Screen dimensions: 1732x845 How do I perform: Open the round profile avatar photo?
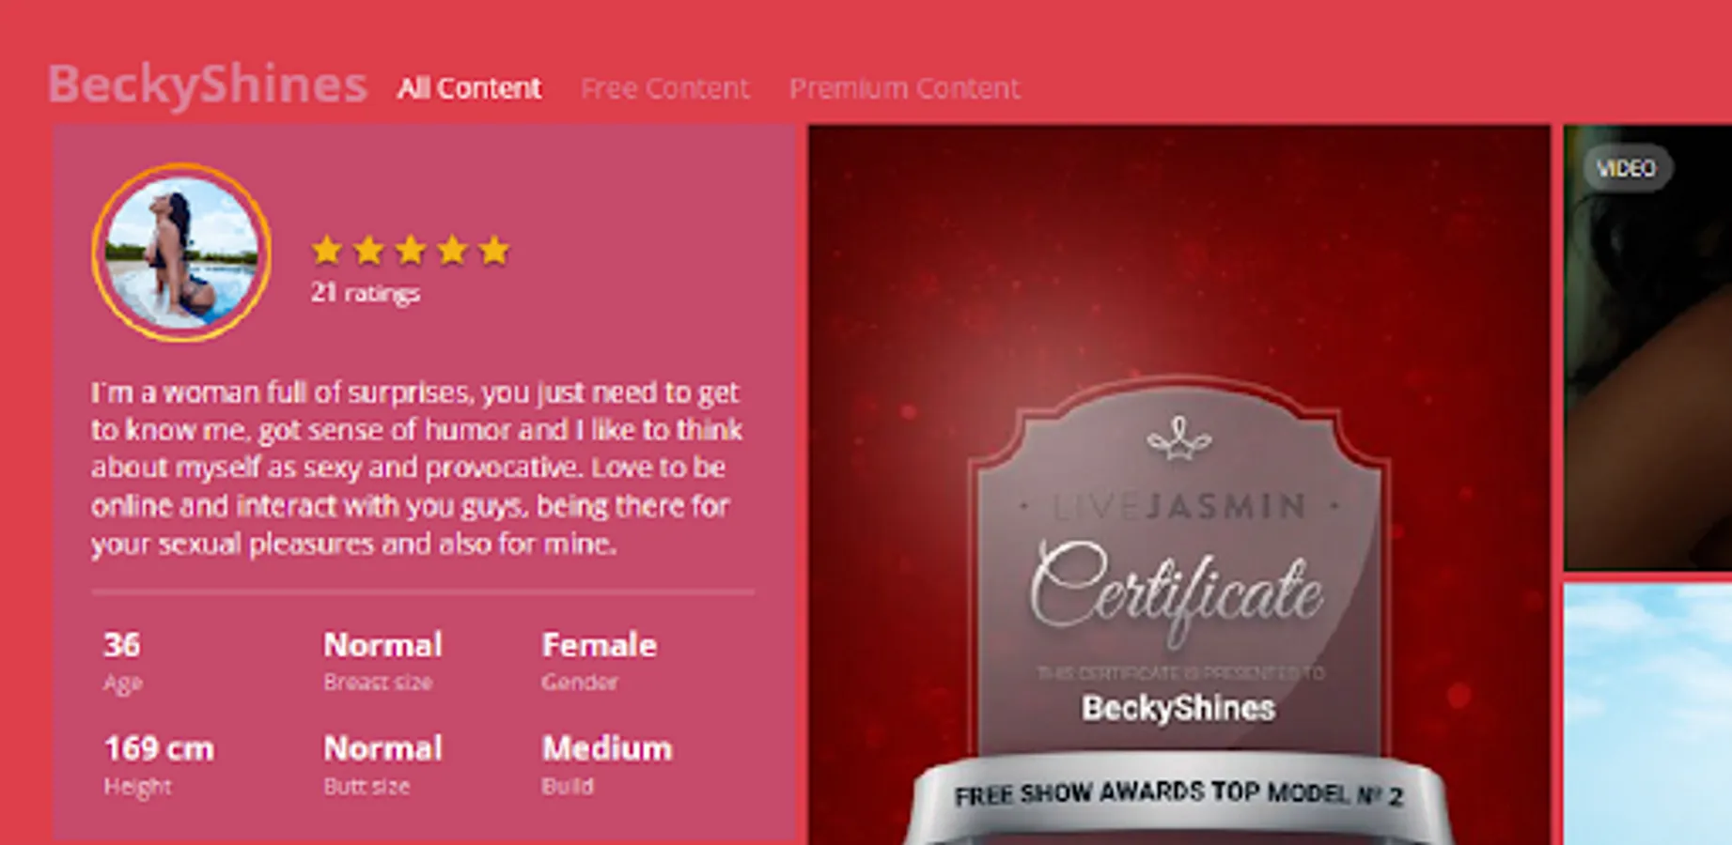(181, 253)
